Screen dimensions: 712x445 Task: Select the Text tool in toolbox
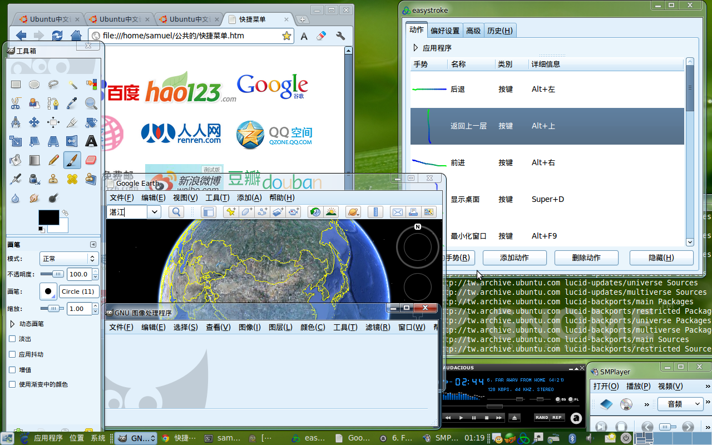pyautogui.click(x=91, y=141)
